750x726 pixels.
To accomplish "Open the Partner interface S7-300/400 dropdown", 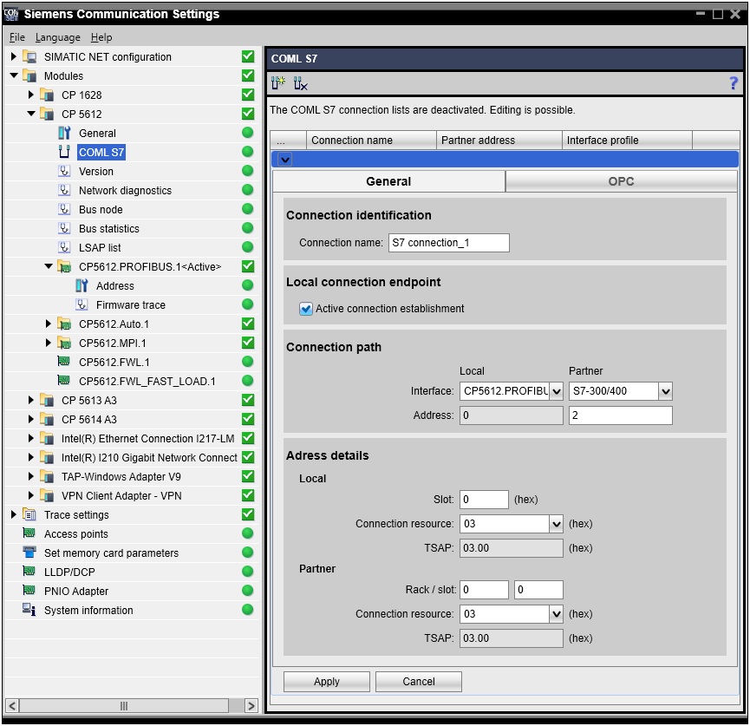I will coord(664,392).
